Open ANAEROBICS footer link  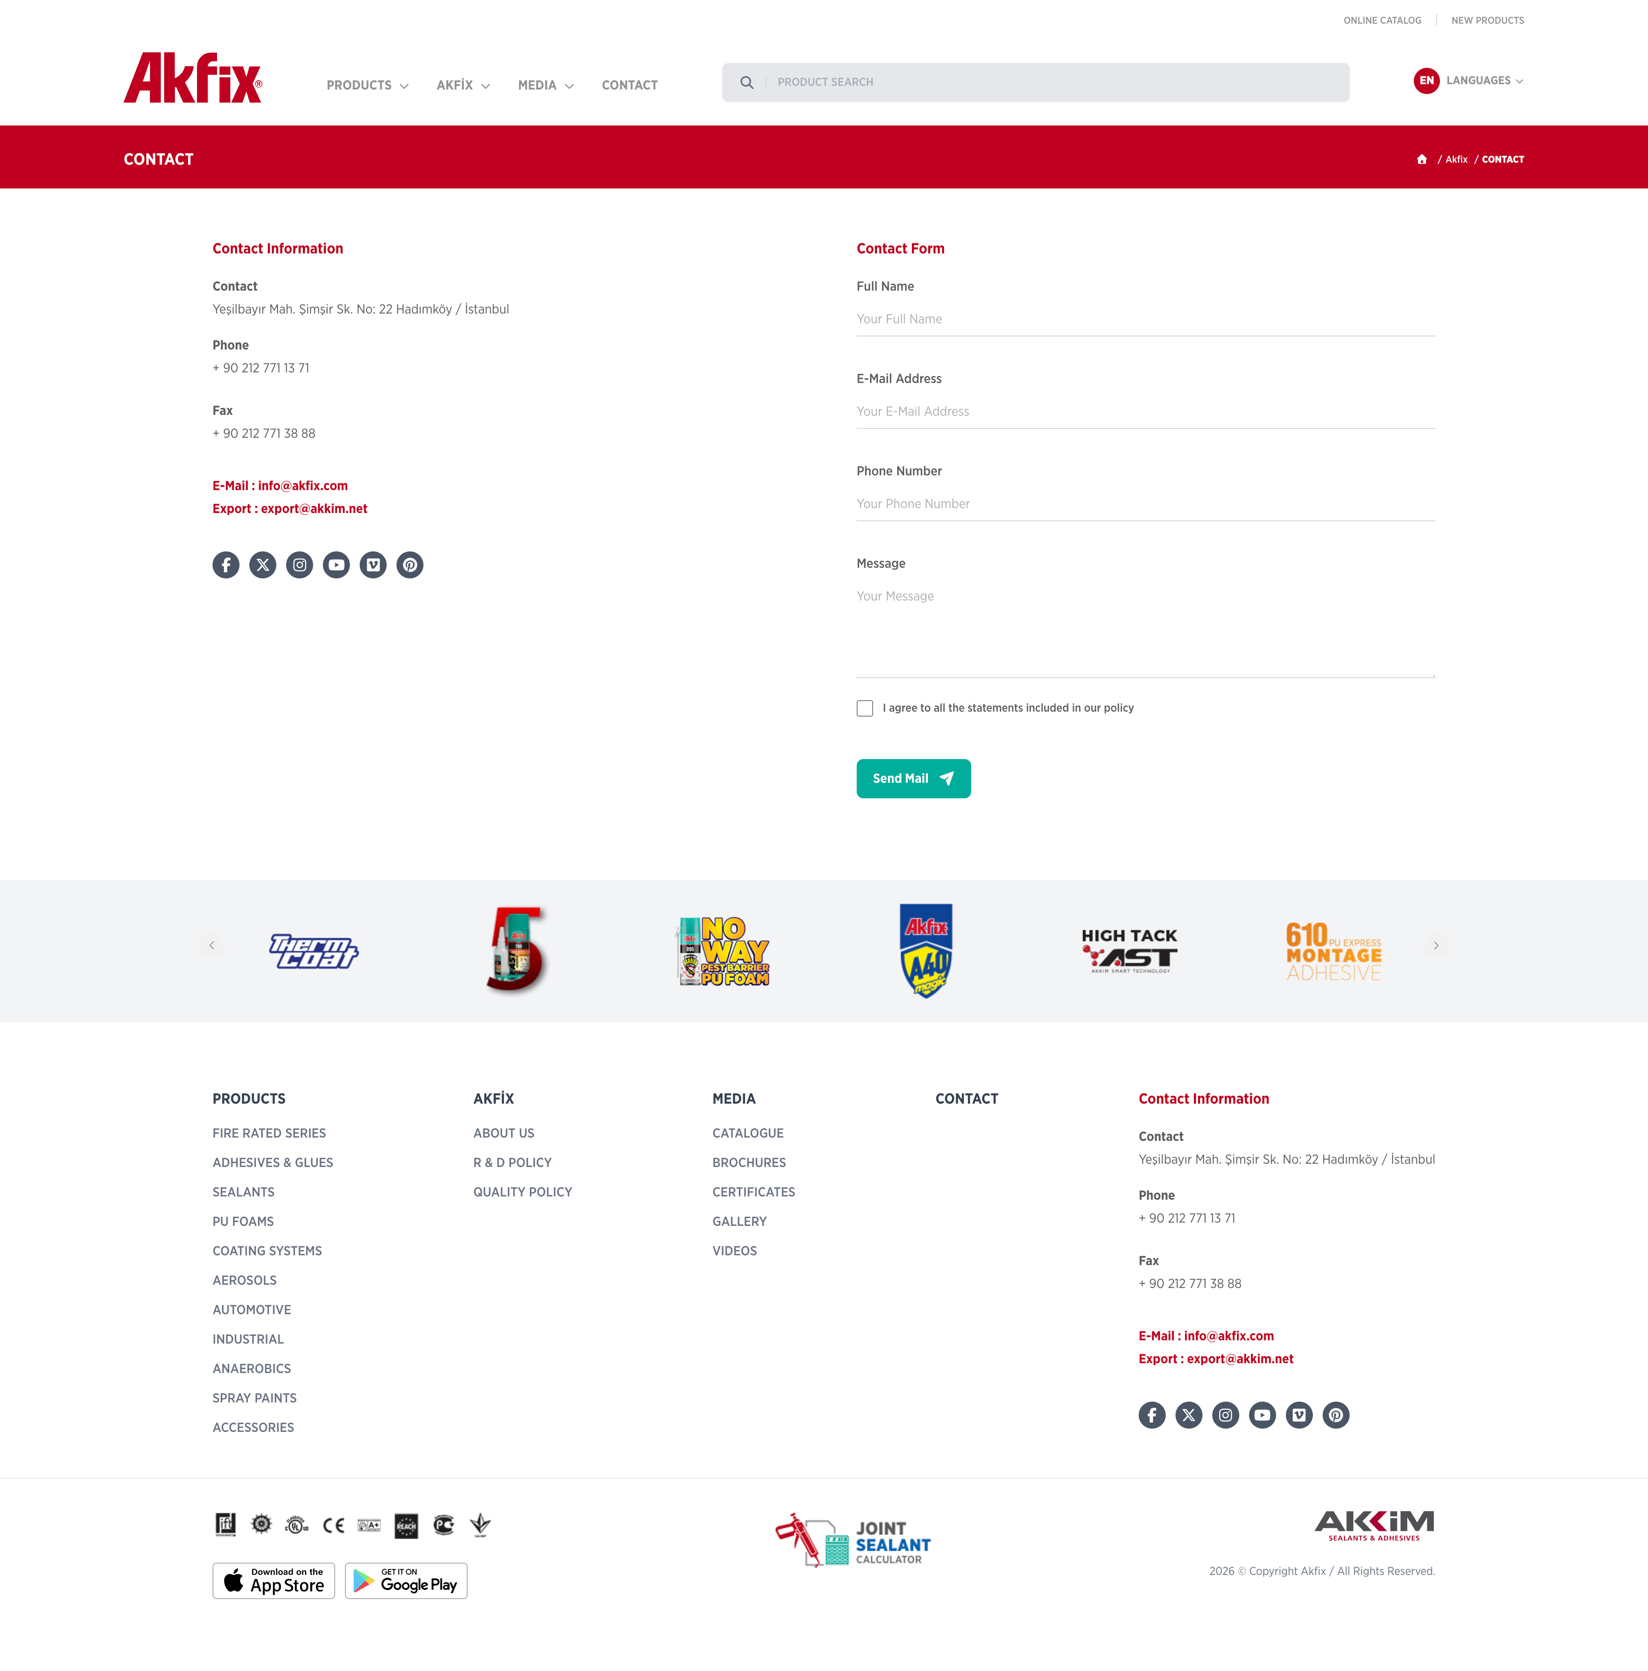(252, 1368)
